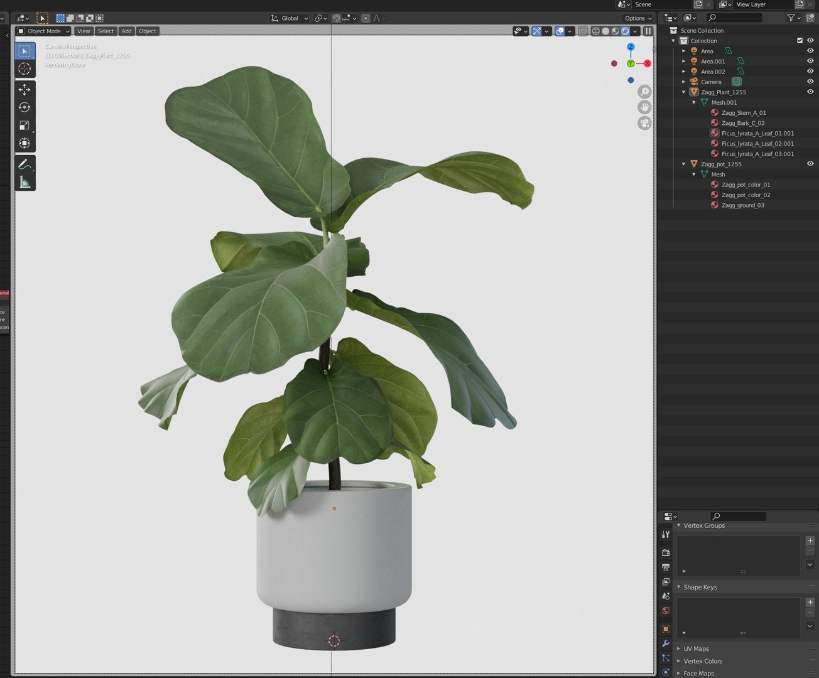Screen dimensions: 819x678
Task: Open the Add menu
Action: click(x=127, y=31)
